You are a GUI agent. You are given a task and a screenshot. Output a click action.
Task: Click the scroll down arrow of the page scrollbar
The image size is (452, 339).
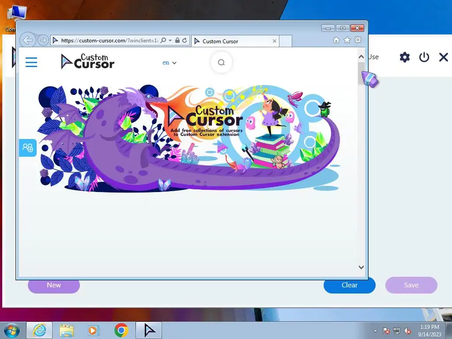click(361, 267)
